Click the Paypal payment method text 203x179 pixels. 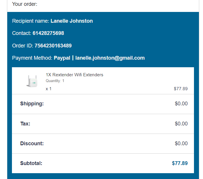[62, 58]
